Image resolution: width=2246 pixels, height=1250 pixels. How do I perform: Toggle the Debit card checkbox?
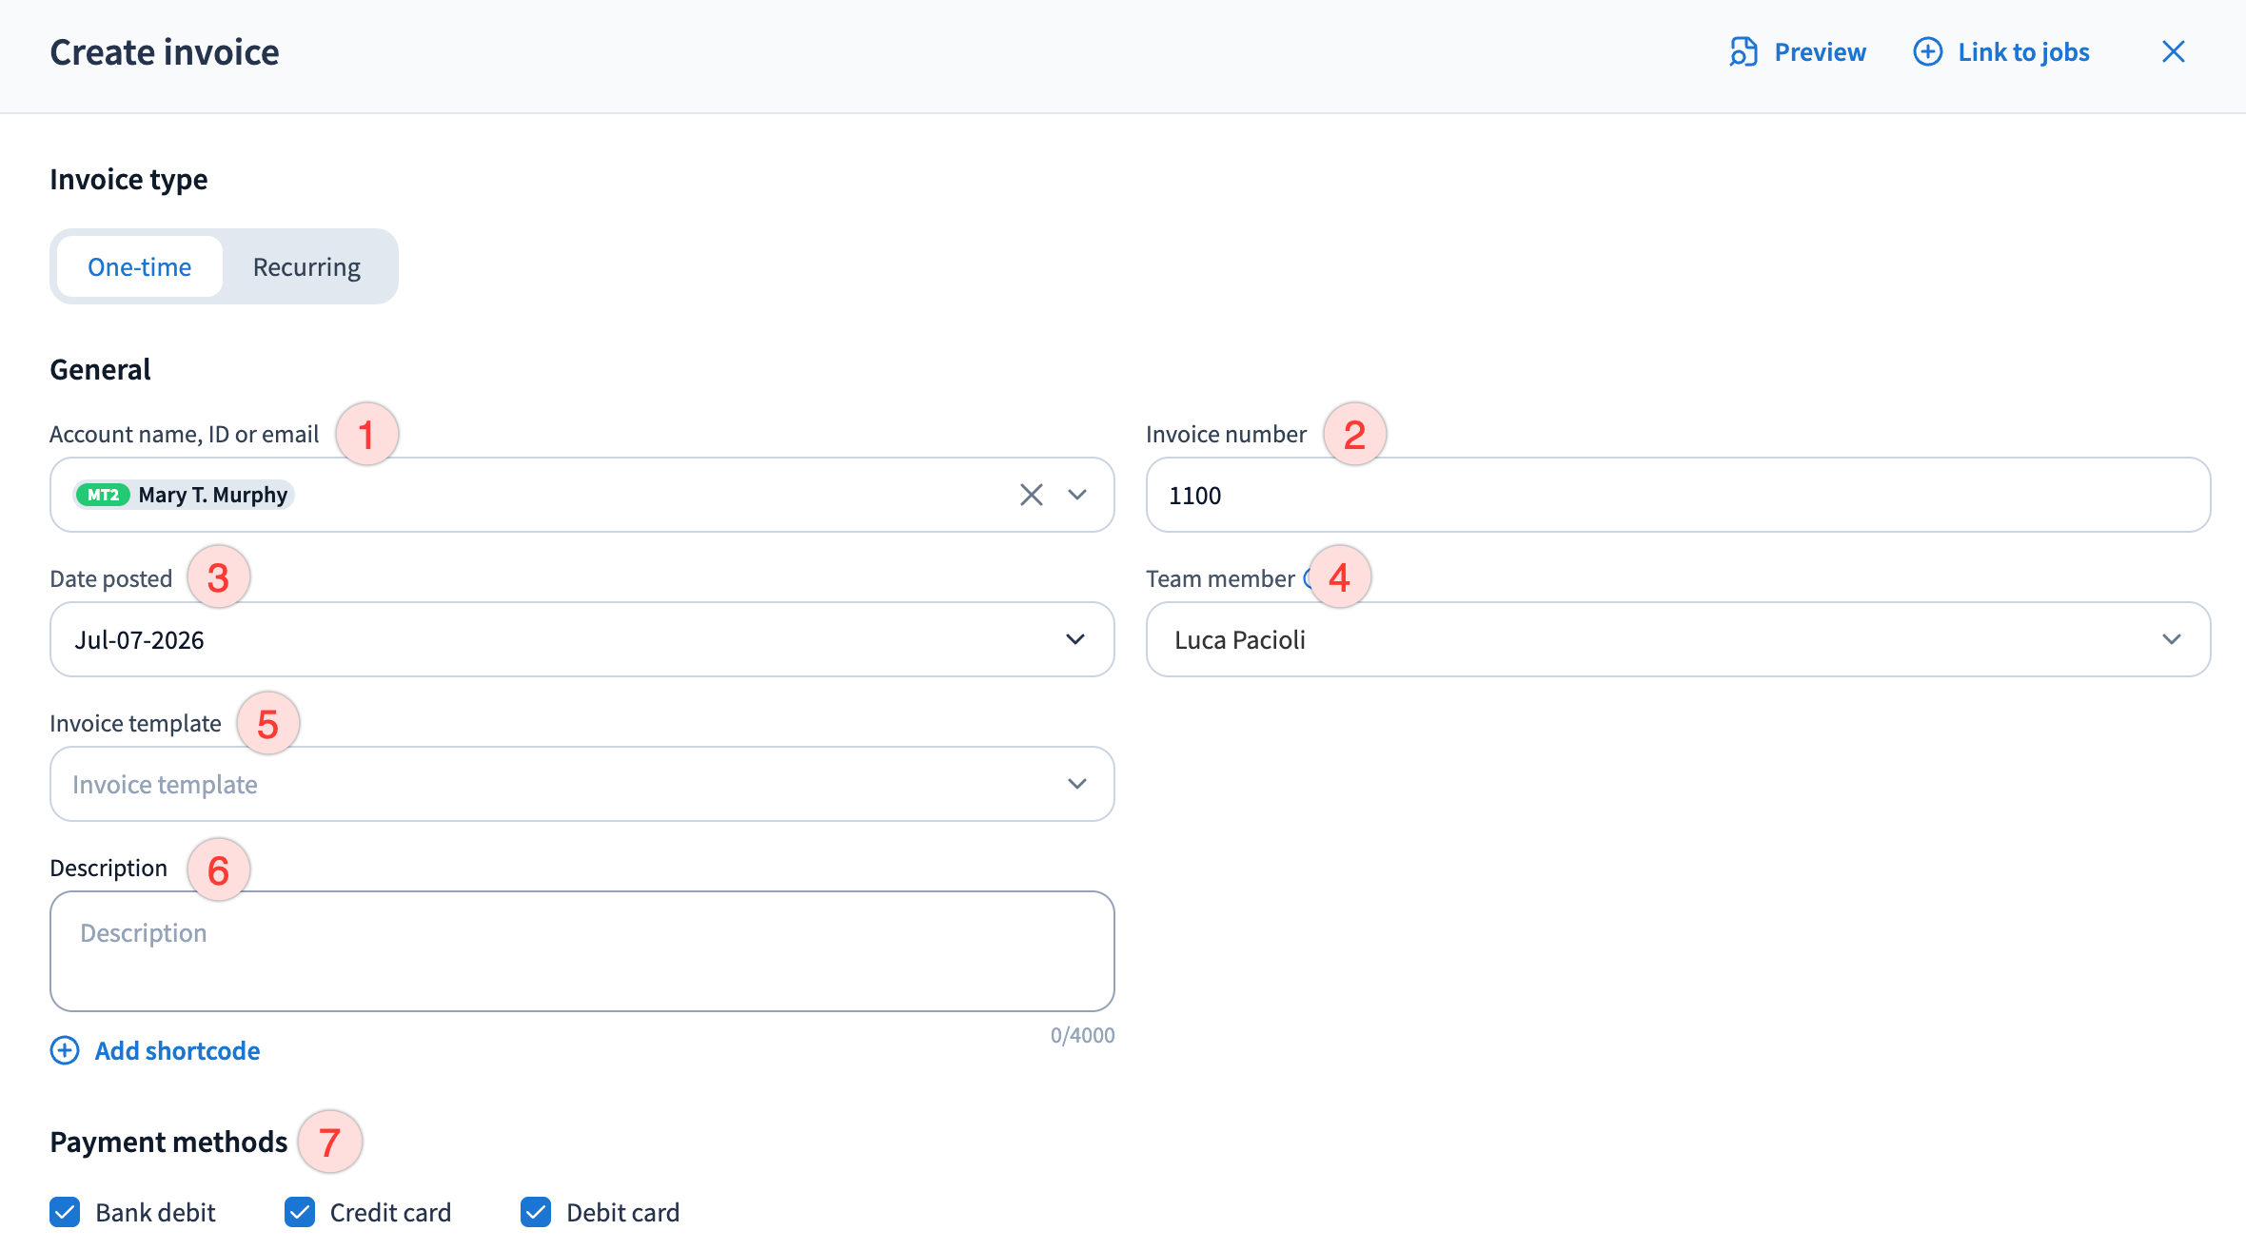pos(536,1212)
